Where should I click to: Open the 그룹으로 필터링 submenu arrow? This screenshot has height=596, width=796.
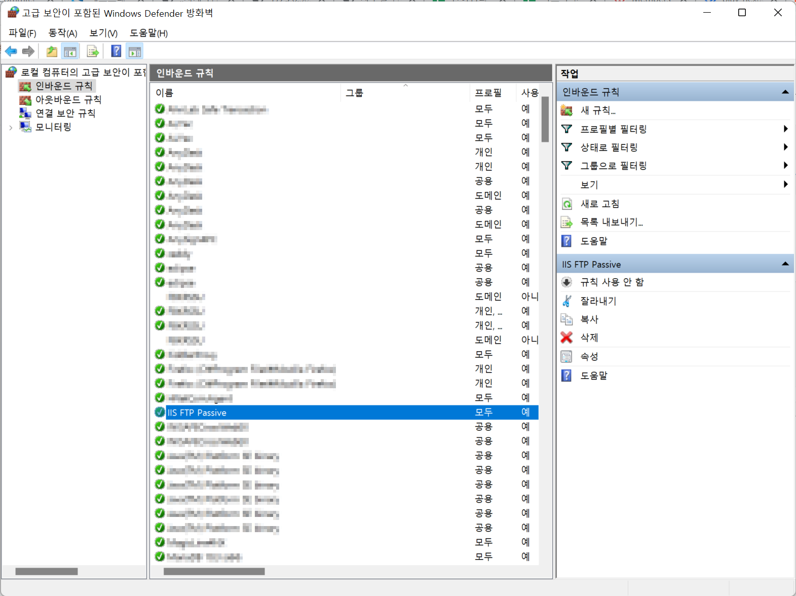785,165
